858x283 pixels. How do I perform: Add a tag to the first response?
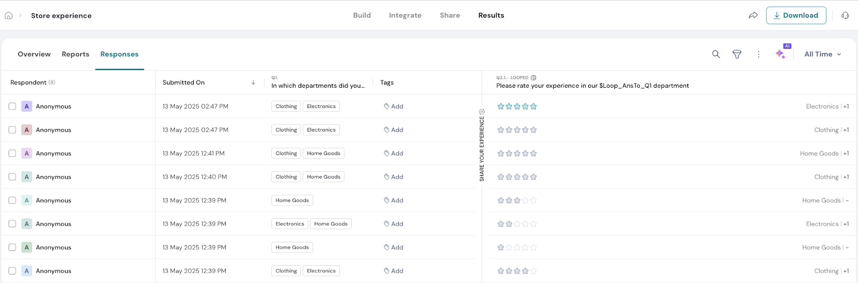394,106
